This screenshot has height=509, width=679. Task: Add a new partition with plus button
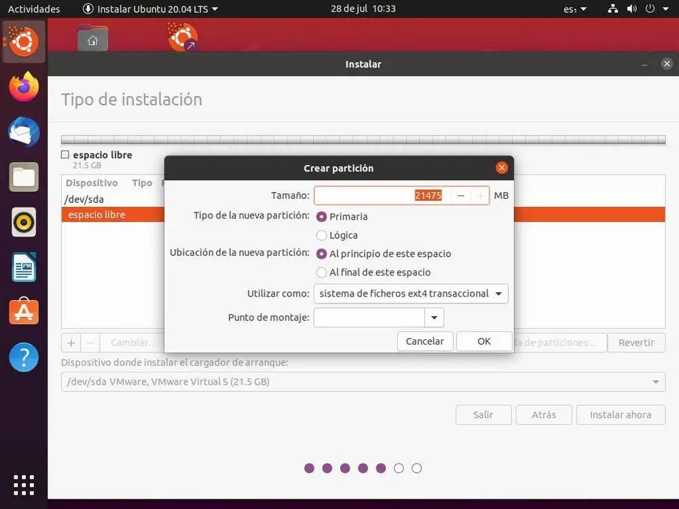tap(71, 343)
